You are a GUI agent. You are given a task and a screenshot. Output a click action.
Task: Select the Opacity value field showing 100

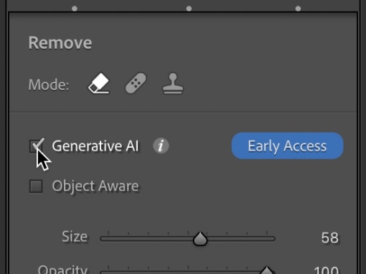point(327,270)
